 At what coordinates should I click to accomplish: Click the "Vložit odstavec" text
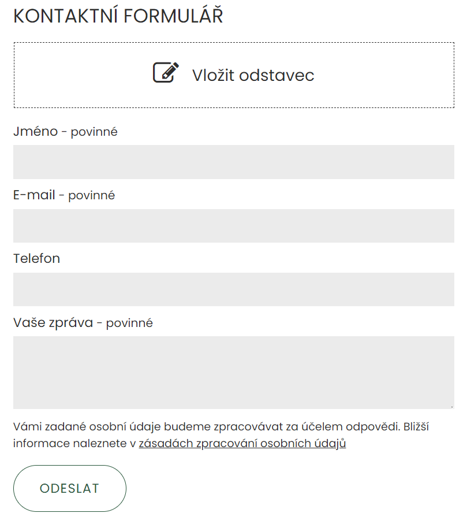[253, 75]
